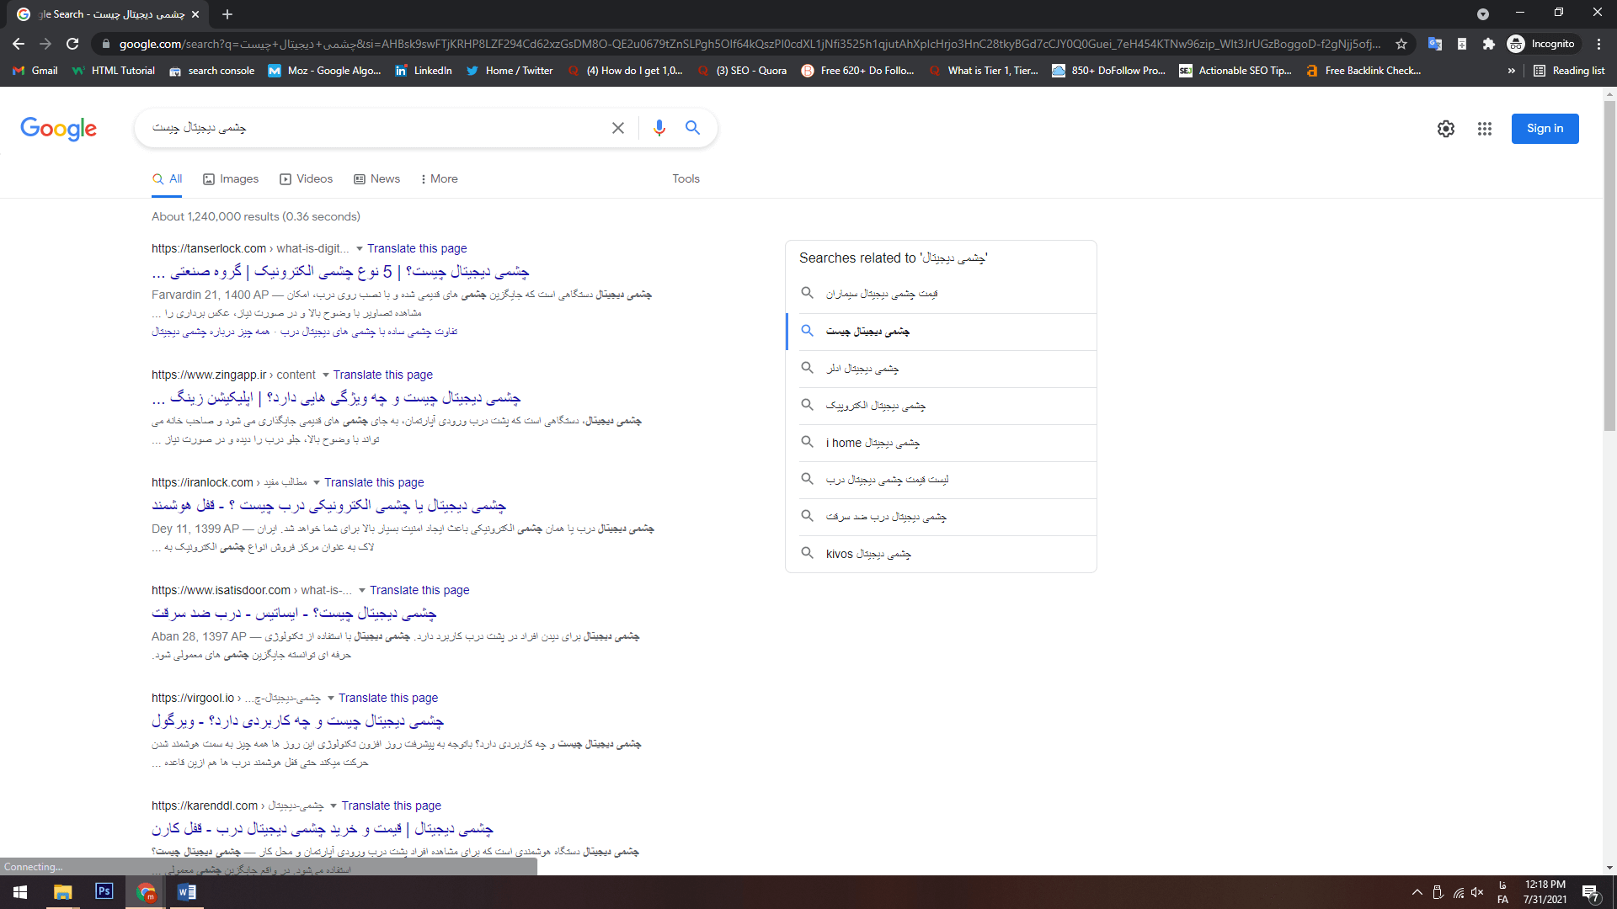Show more bookmarks via the double chevron
Screen dimensions: 1617x909
pos(1512,71)
